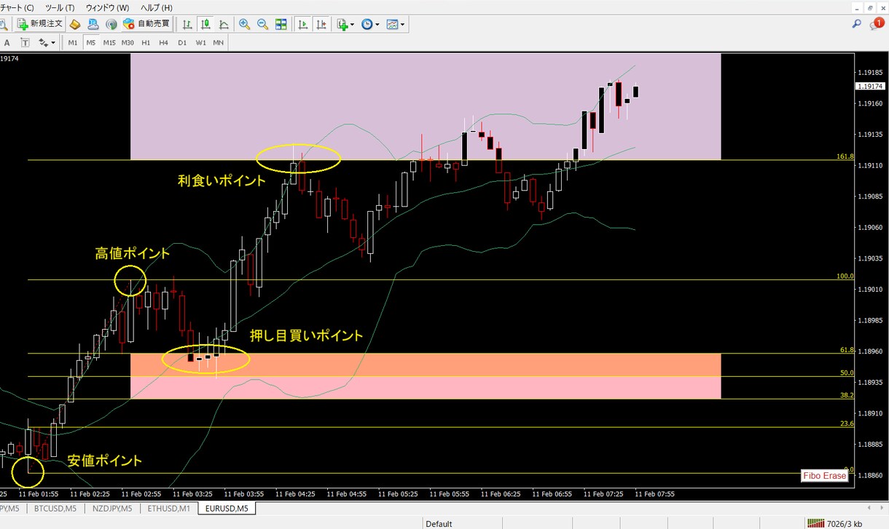889x529 pixels.
Task: Click the cloud virtual hosting icon
Action: click(93, 24)
